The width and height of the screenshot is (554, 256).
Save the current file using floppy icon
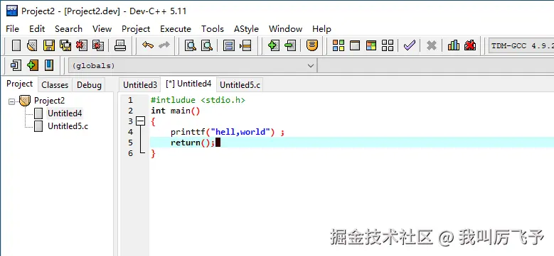[x=49, y=45]
